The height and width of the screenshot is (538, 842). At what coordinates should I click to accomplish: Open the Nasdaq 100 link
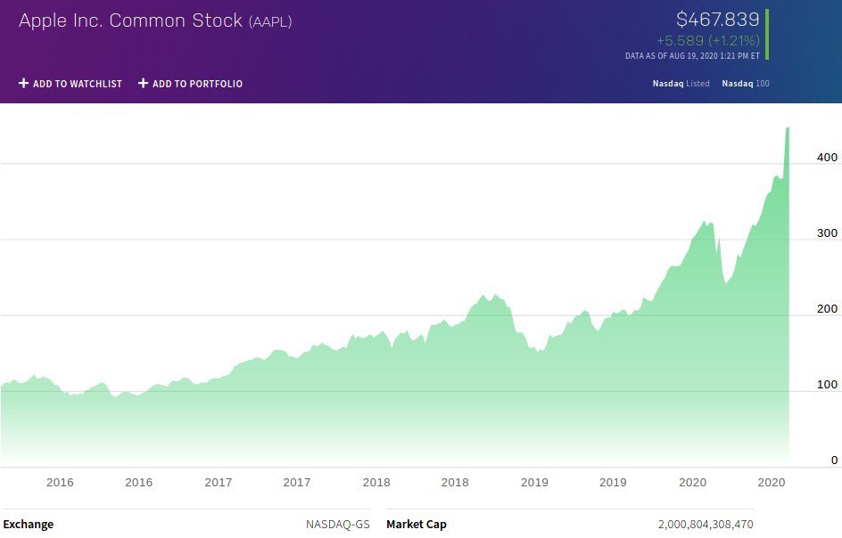[746, 84]
